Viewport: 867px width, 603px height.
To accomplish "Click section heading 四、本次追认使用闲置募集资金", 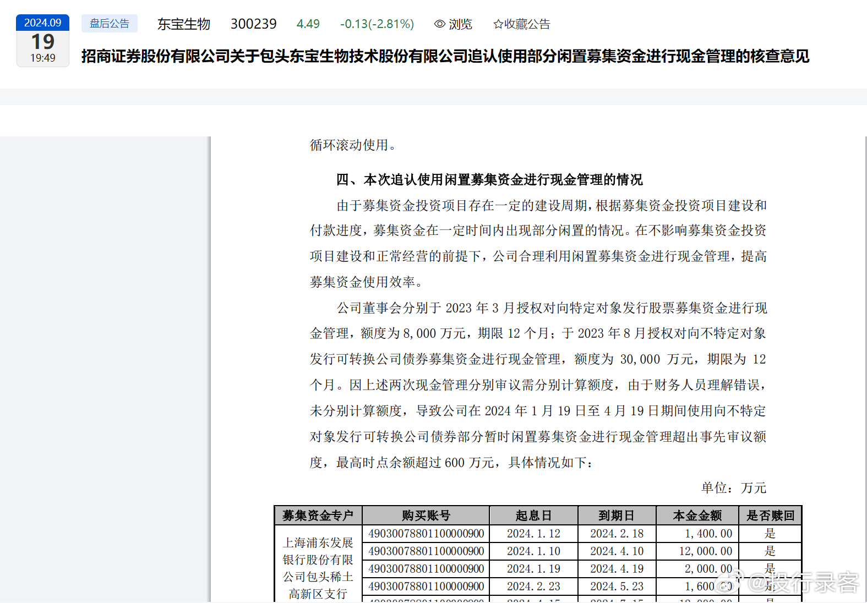I will [x=489, y=180].
